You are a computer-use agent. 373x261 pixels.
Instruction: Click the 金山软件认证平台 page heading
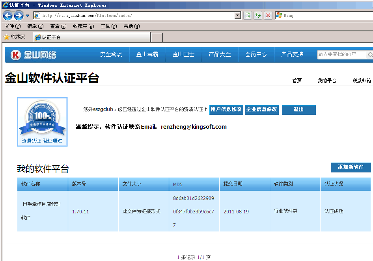coord(52,78)
